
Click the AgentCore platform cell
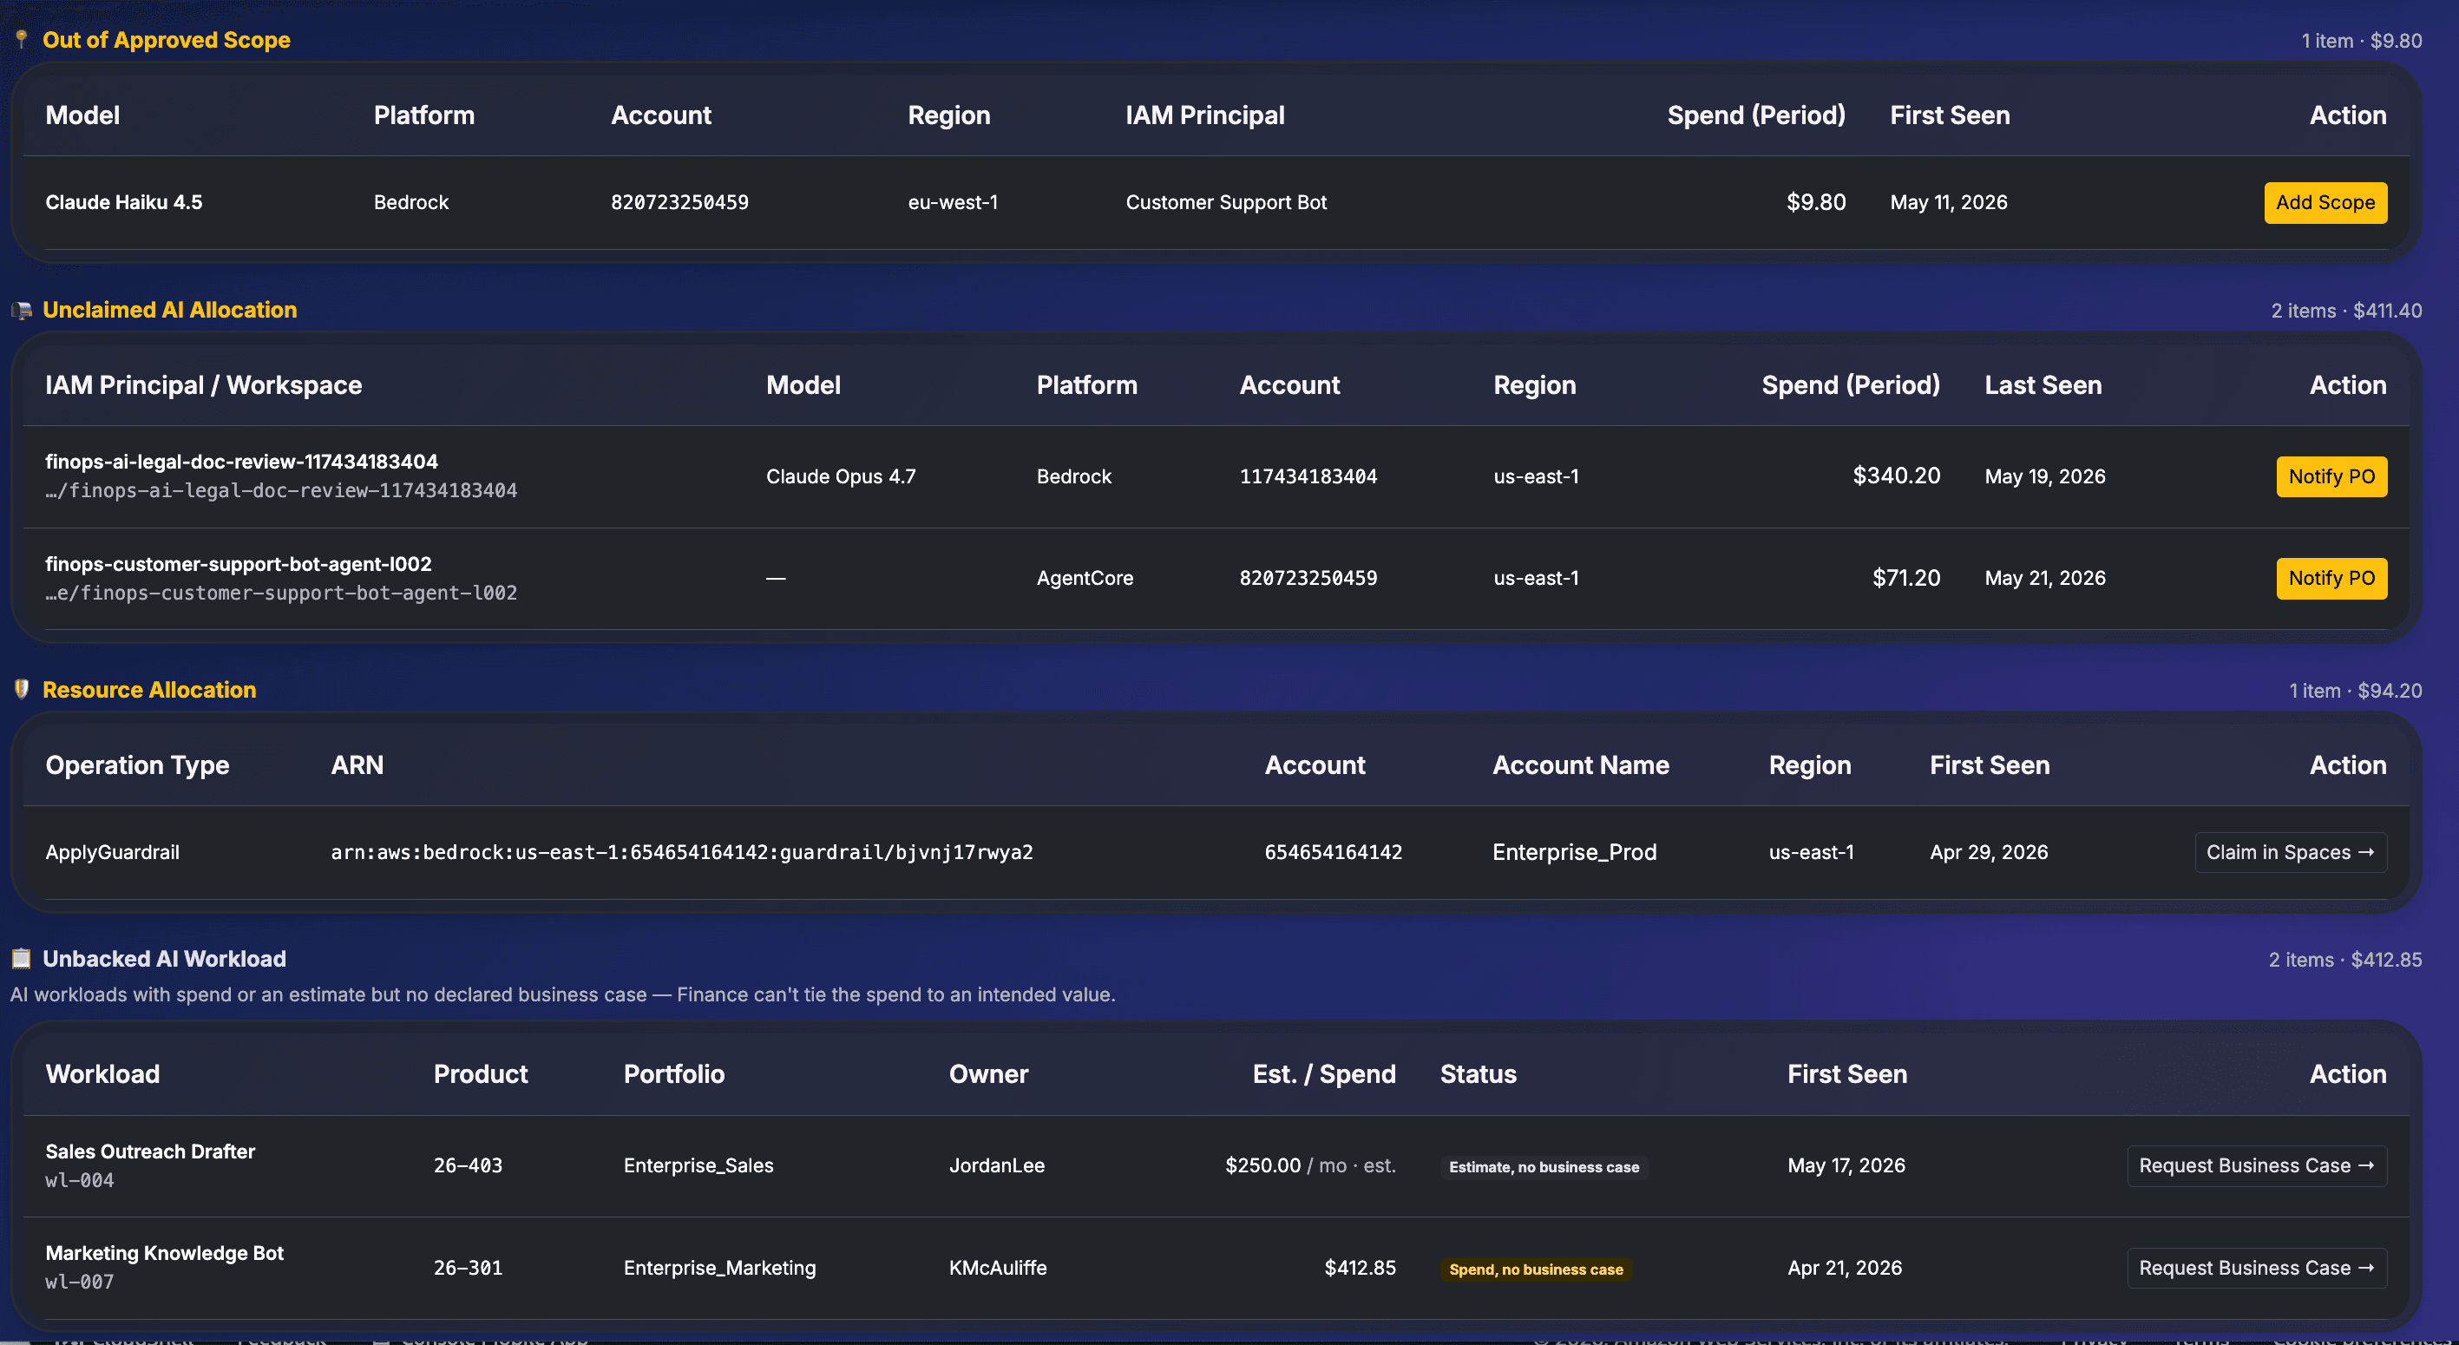pos(1085,579)
